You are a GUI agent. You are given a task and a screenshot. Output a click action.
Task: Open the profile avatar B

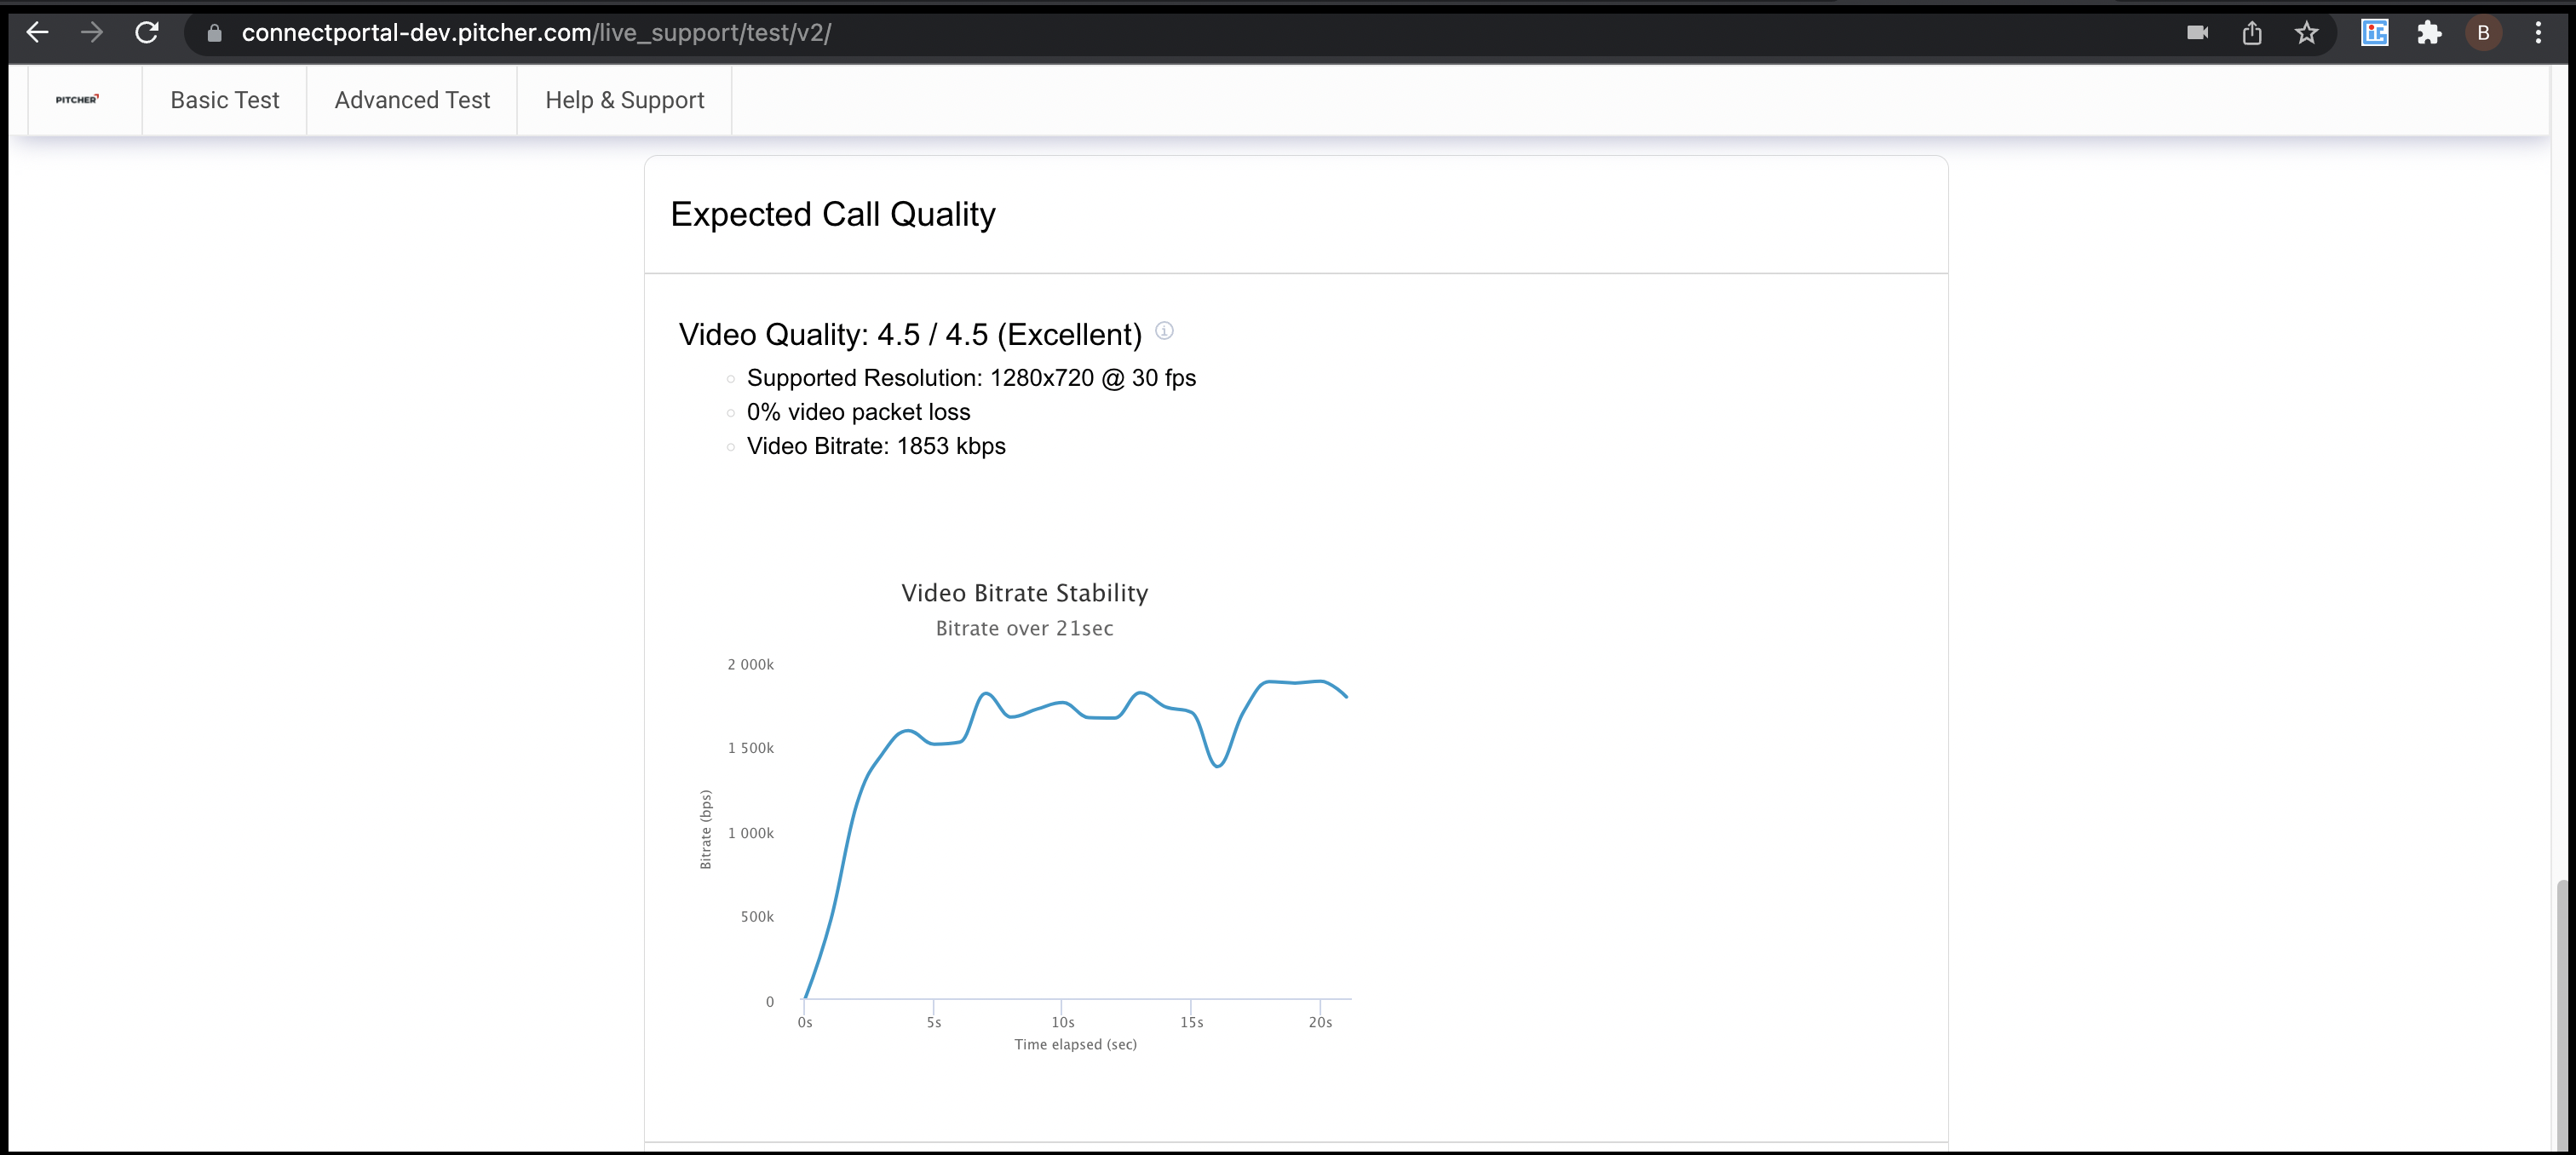tap(2483, 33)
